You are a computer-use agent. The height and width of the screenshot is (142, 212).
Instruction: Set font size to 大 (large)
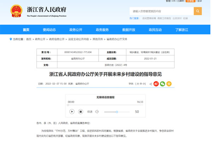click(138, 84)
